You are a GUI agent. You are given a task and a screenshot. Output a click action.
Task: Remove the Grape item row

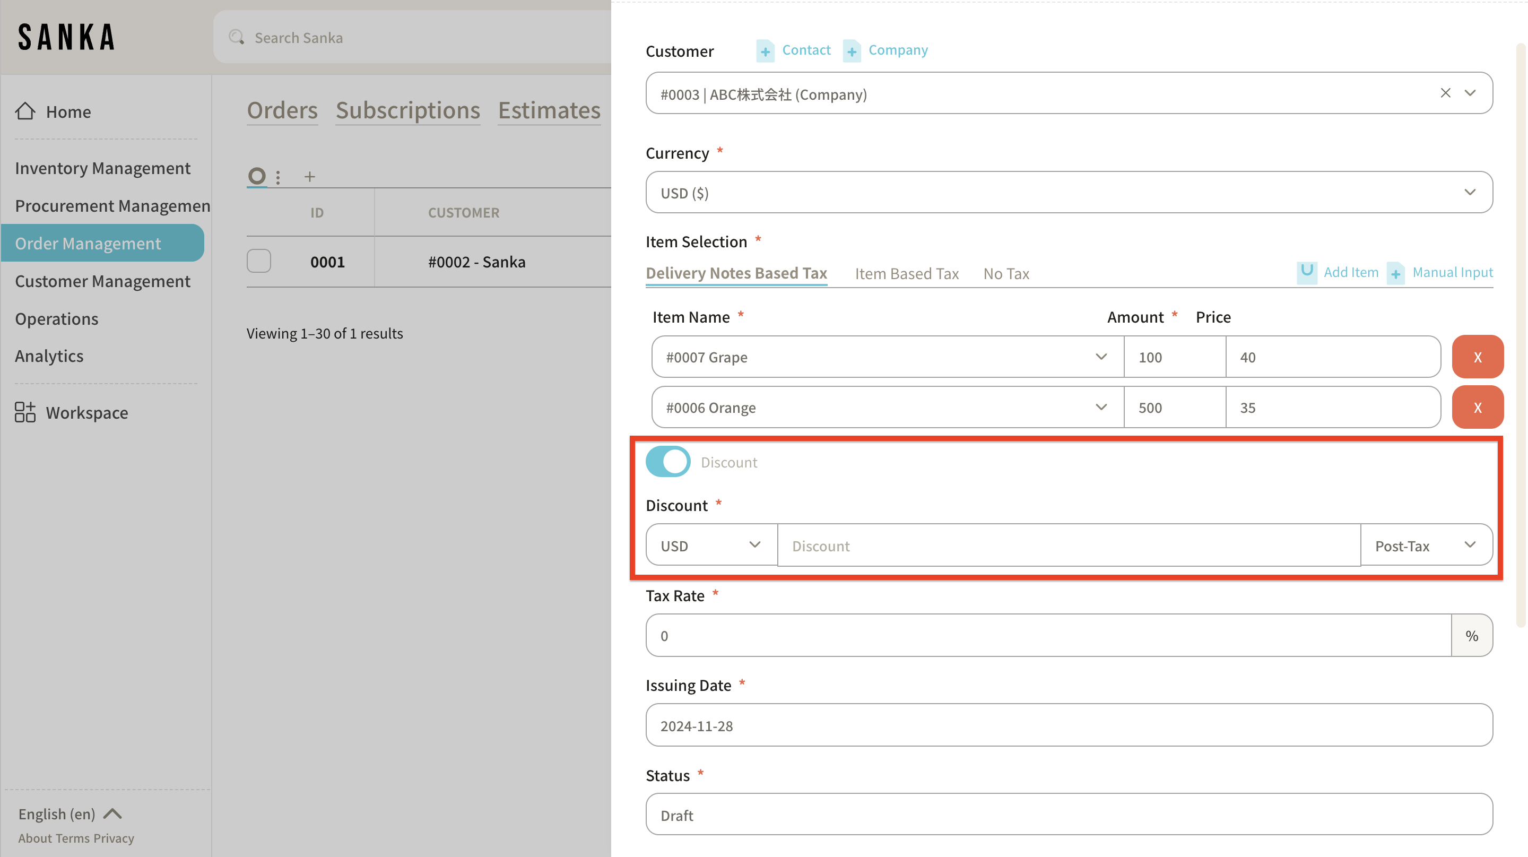[x=1477, y=357]
